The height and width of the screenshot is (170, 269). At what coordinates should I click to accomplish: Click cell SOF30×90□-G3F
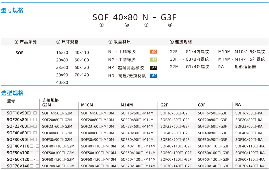tap(212, 140)
